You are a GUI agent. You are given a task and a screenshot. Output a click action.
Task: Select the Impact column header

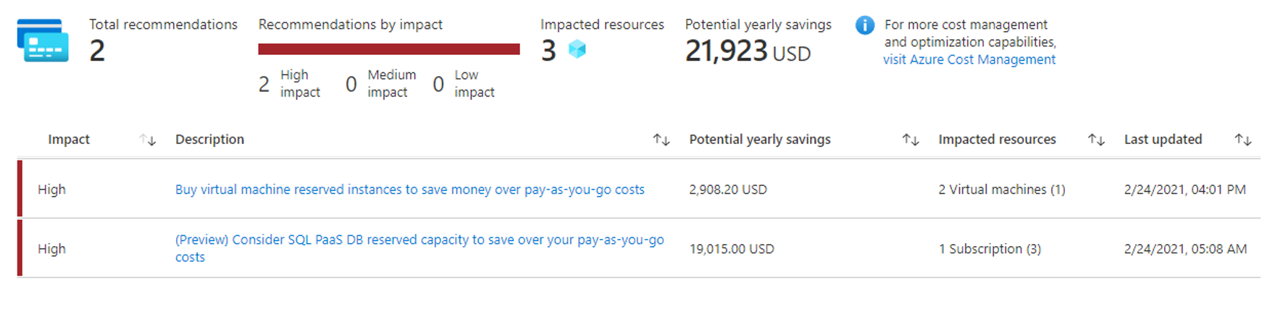point(69,140)
